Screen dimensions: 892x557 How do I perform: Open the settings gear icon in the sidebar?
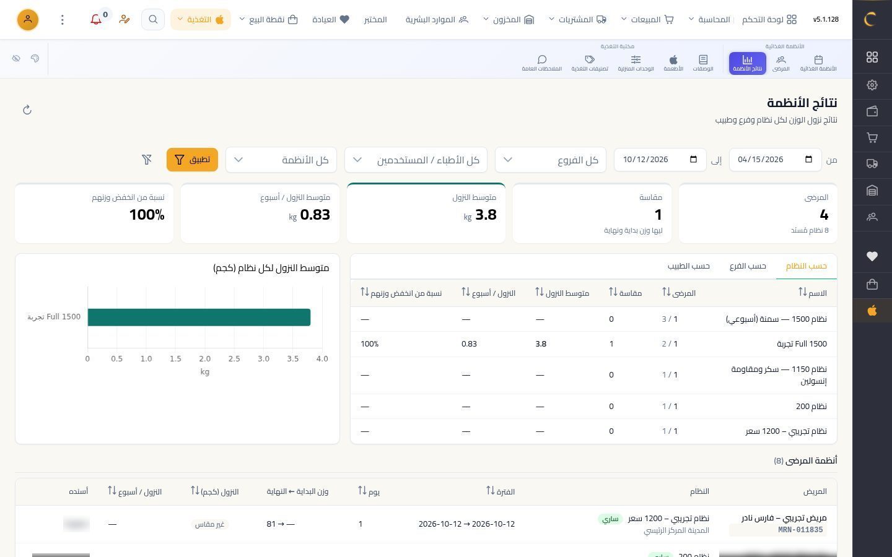[x=872, y=85]
